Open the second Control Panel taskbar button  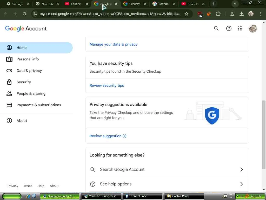click(184, 196)
